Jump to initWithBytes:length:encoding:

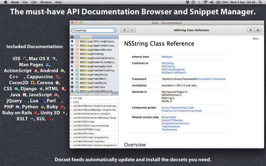tap(94, 106)
